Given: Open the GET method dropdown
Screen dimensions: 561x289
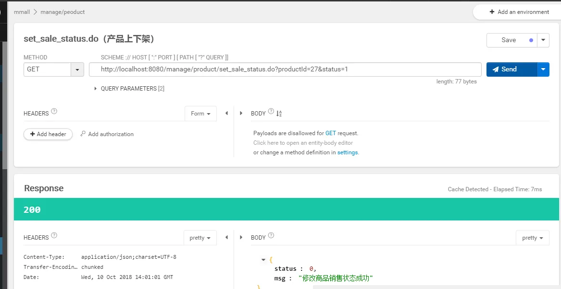Looking at the screenshot, I should pos(54,69).
